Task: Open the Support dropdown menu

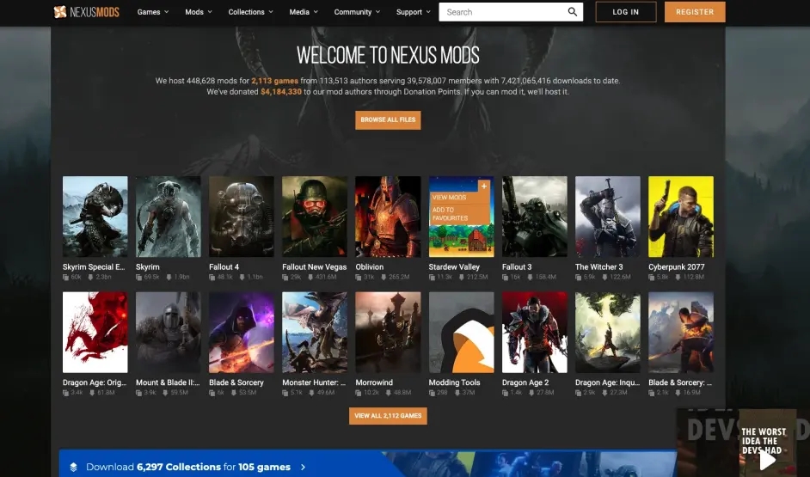Action: pos(414,12)
